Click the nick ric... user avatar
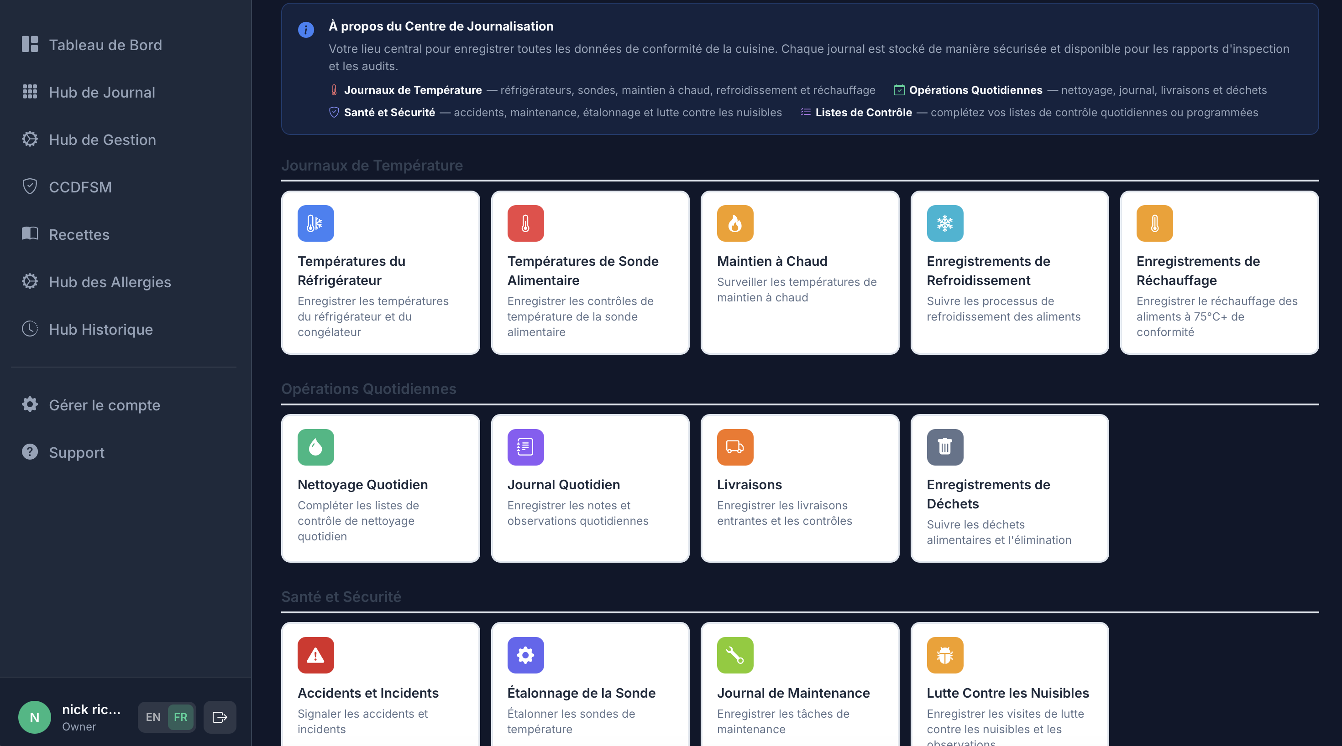This screenshot has height=746, width=1342. [x=34, y=717]
